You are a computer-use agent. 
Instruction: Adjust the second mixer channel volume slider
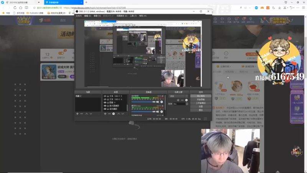tap(143, 111)
